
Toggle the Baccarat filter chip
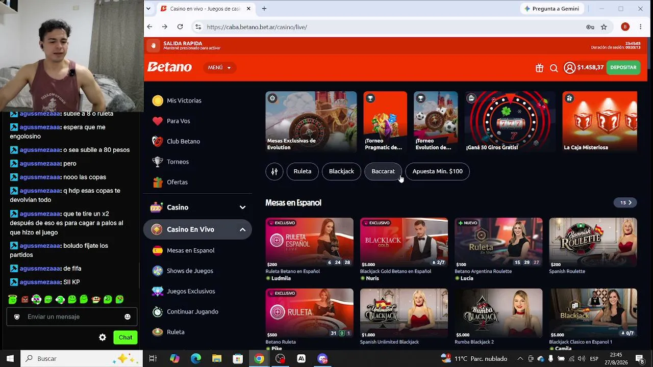[383, 171]
